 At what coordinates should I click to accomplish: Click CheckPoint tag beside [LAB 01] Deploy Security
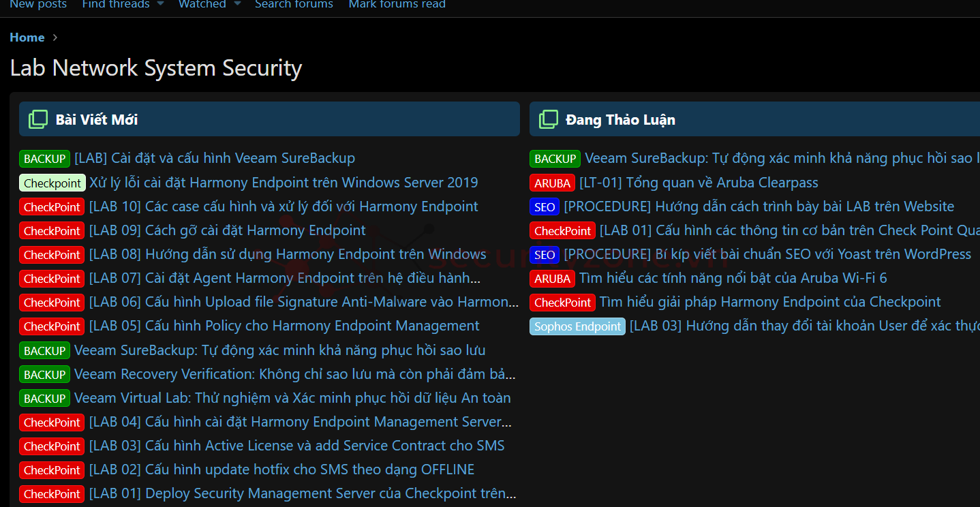pyautogui.click(x=52, y=493)
